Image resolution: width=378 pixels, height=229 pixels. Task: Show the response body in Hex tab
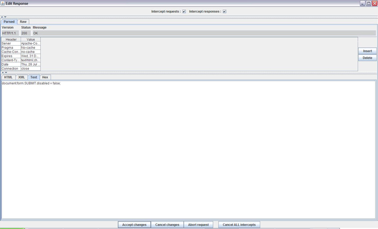point(45,77)
